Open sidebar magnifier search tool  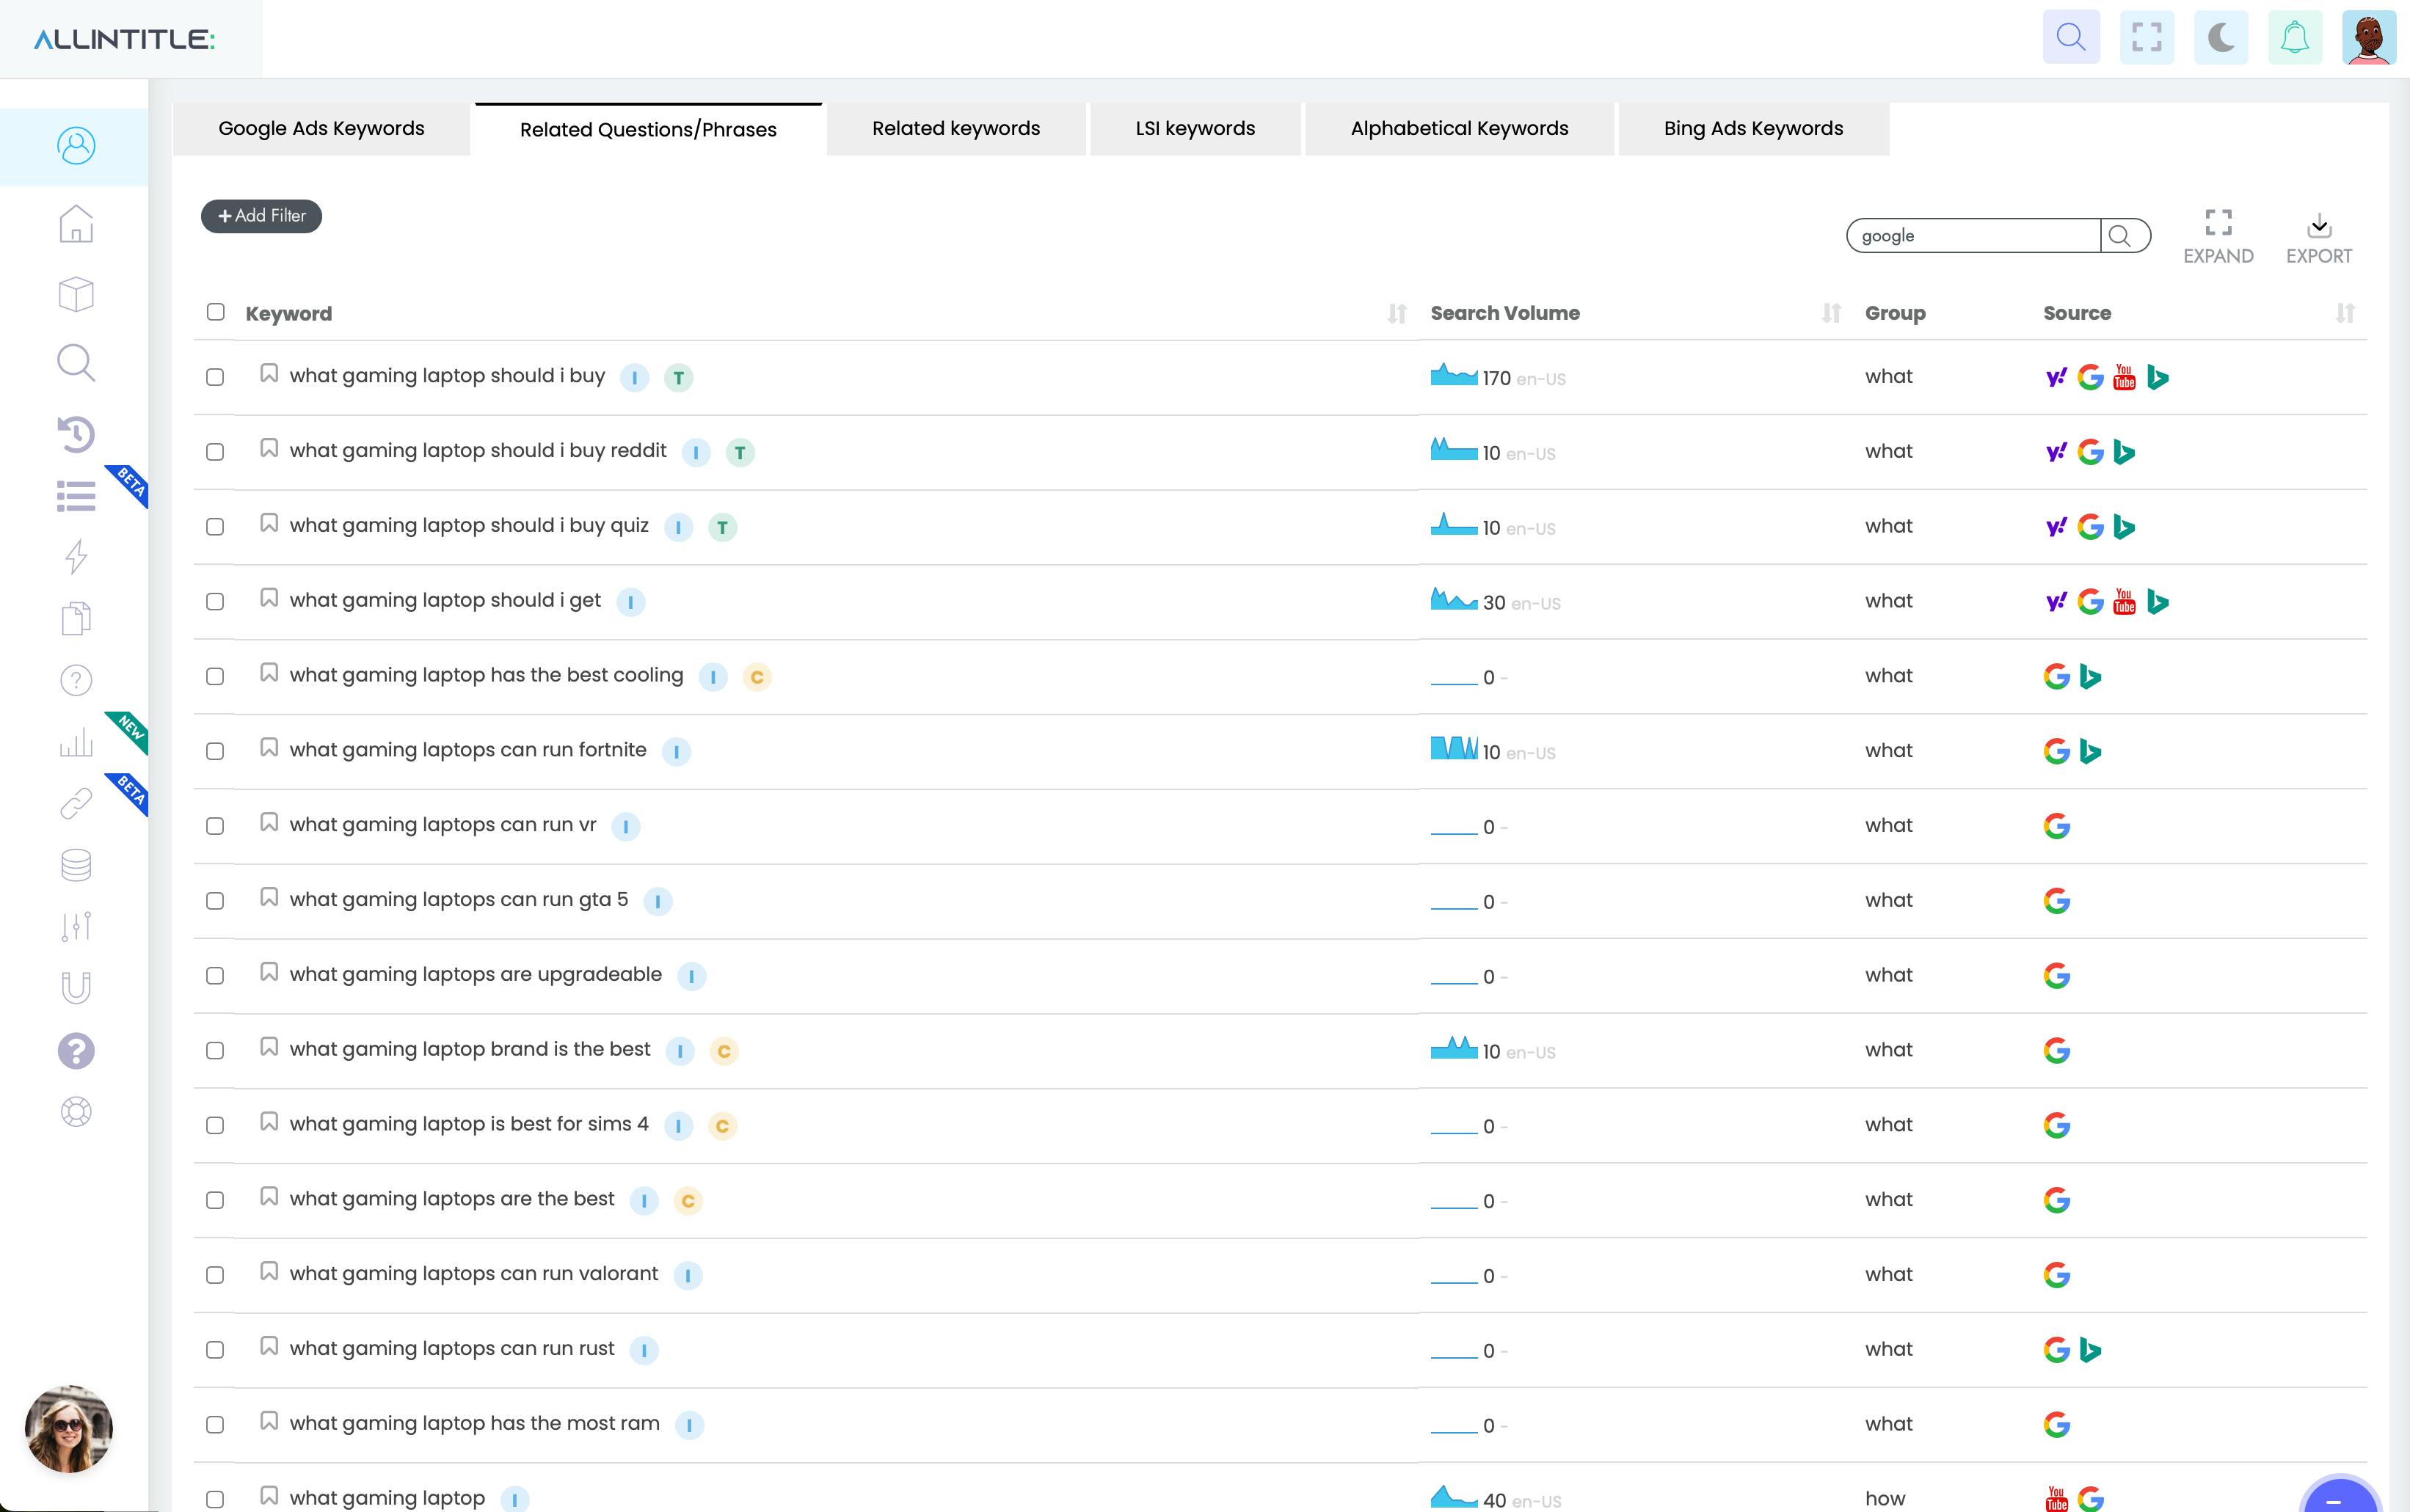point(76,363)
